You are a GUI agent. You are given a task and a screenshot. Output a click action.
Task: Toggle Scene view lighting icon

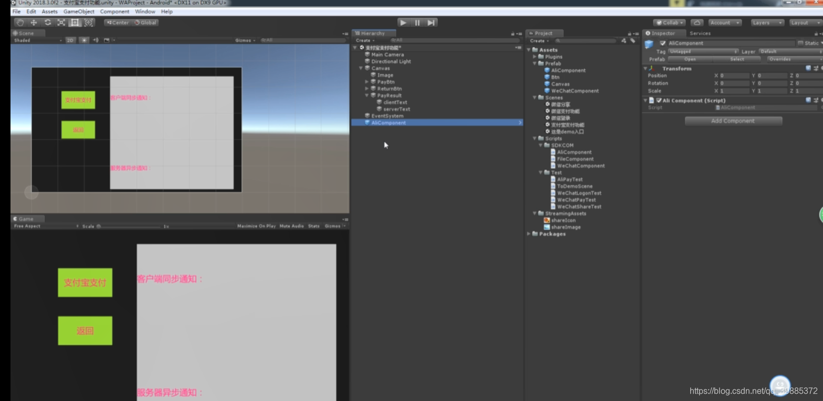coord(83,40)
